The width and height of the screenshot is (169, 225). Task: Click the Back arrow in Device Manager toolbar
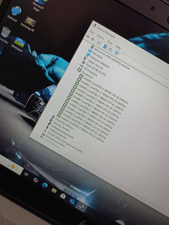tap(88, 37)
